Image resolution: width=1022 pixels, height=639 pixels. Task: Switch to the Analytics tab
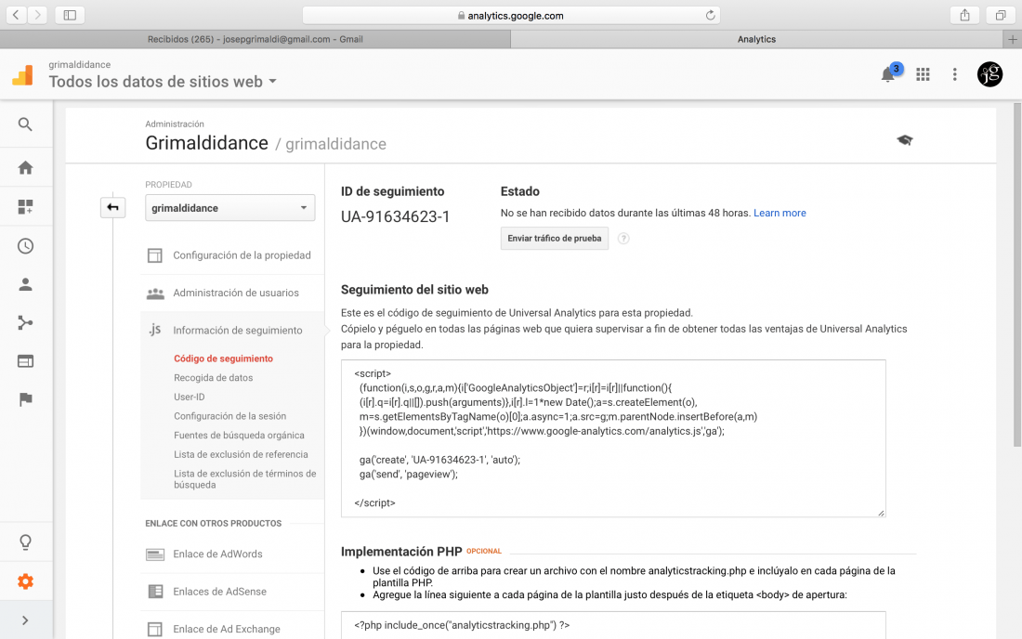pyautogui.click(x=756, y=39)
